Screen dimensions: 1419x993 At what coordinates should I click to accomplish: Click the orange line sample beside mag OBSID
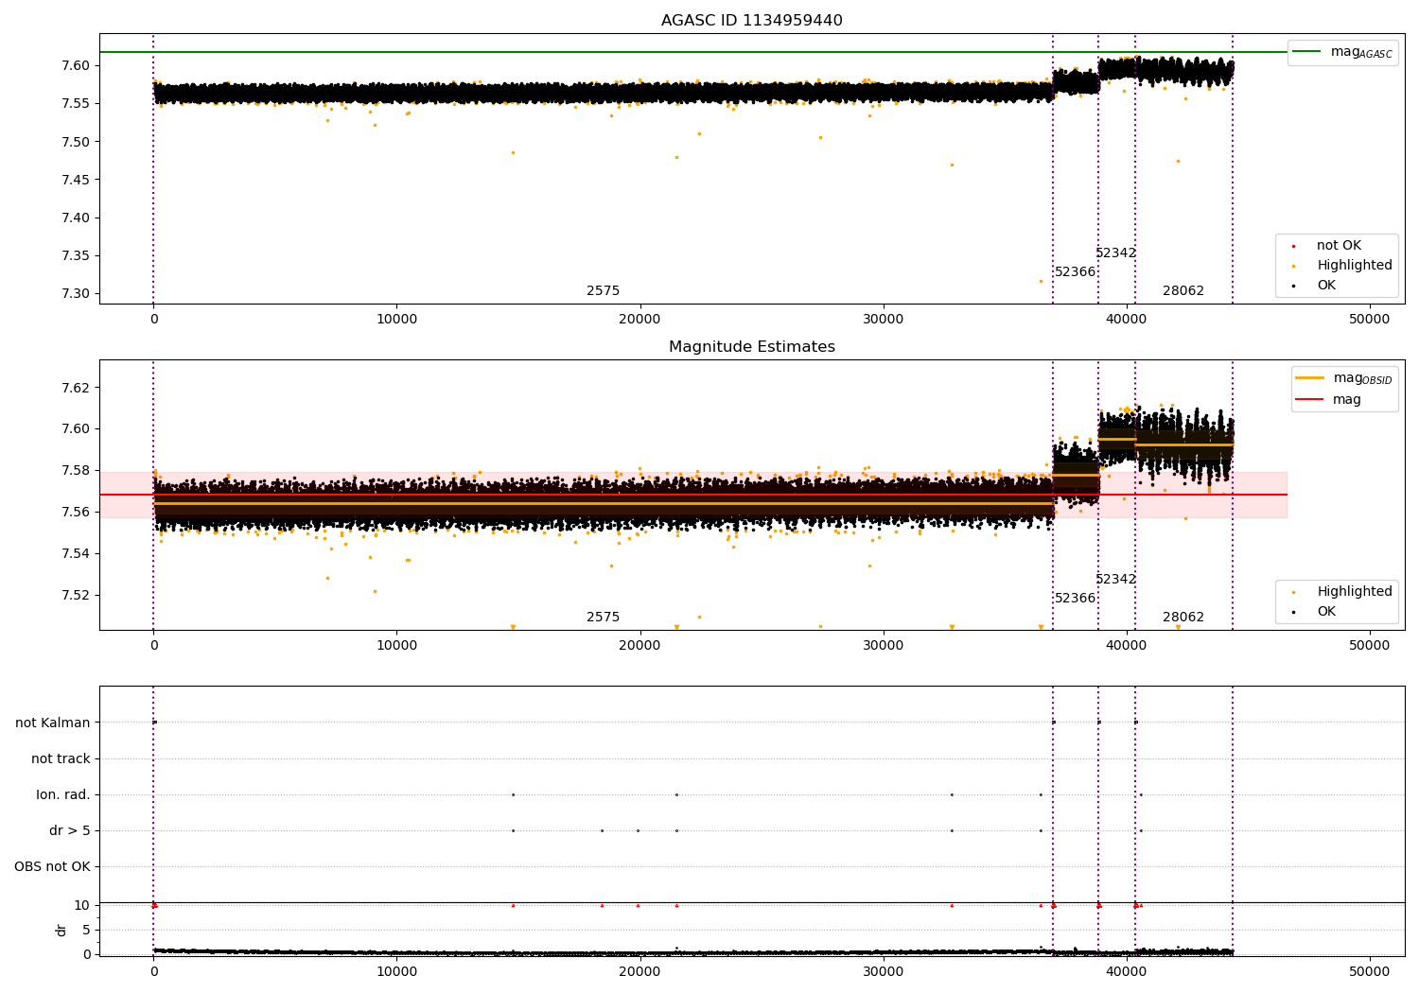1309,378
